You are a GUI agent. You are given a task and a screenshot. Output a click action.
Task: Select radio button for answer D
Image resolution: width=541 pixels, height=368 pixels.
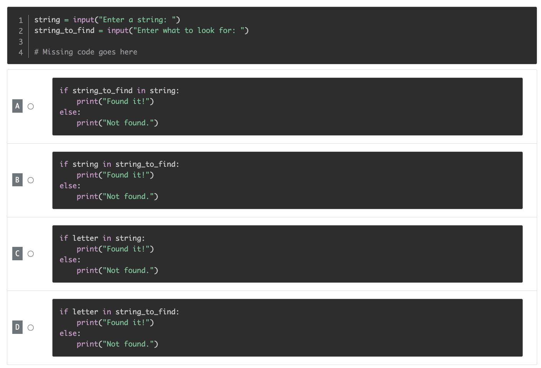pyautogui.click(x=31, y=327)
